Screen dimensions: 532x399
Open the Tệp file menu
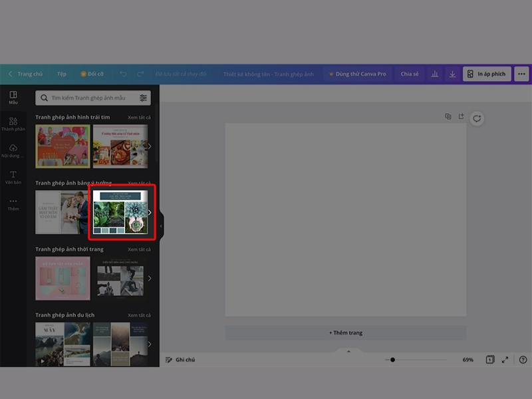(x=61, y=74)
